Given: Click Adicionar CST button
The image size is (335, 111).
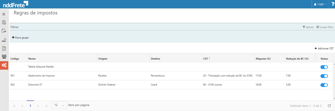Looking at the screenshot, I should [324, 48].
